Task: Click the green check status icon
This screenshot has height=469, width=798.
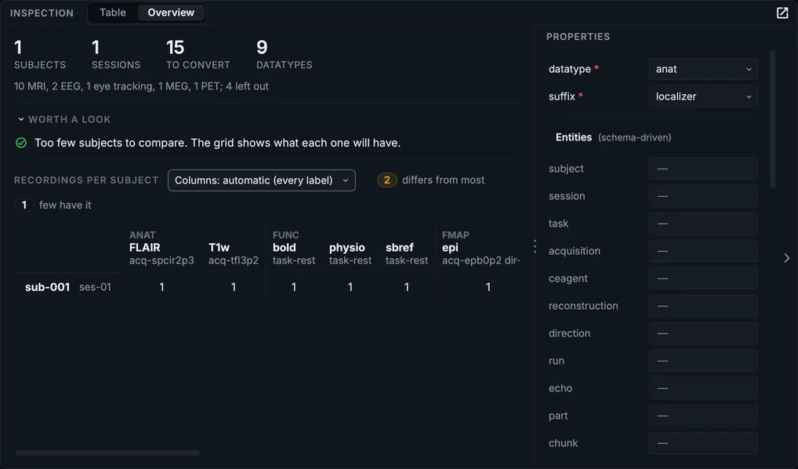Action: coord(21,143)
